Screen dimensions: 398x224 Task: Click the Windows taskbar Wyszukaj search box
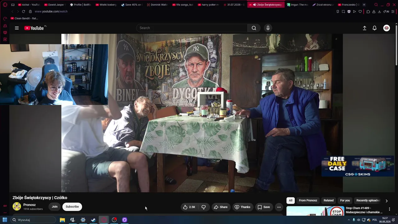[33, 220]
